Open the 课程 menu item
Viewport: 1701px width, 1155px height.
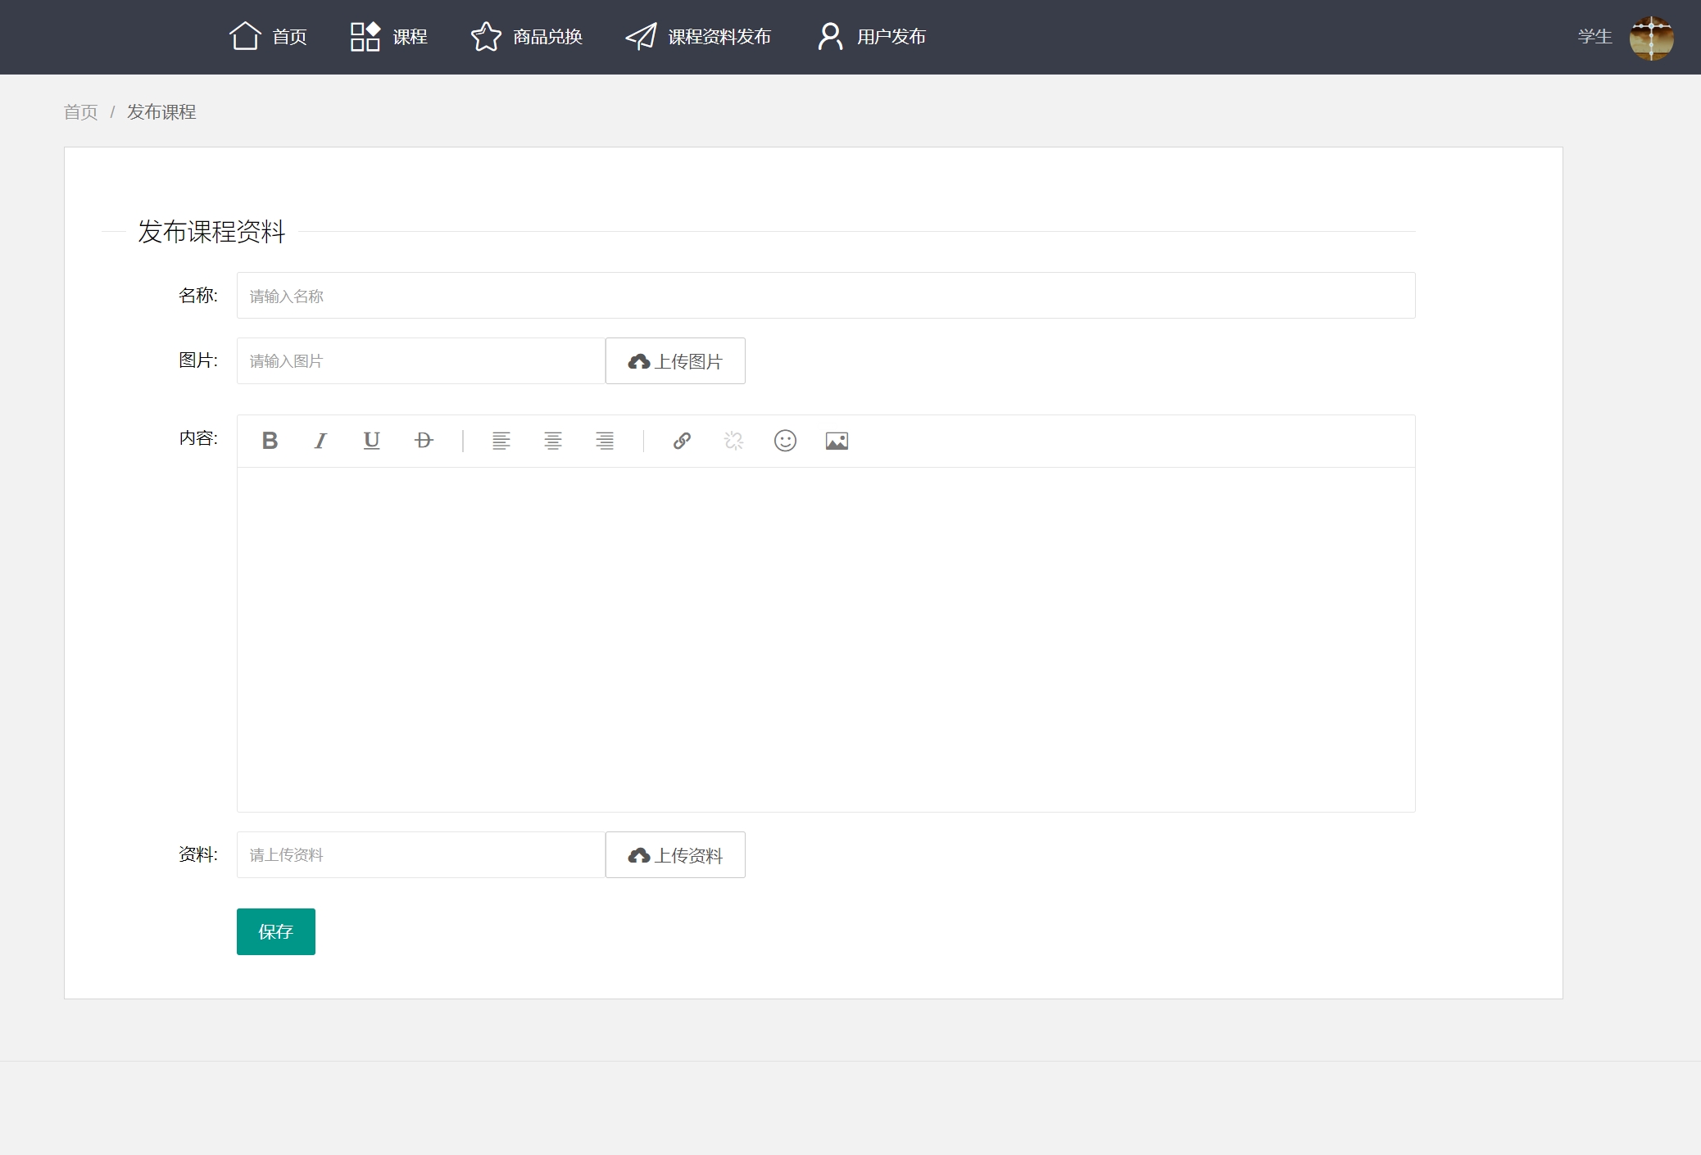[x=388, y=37]
